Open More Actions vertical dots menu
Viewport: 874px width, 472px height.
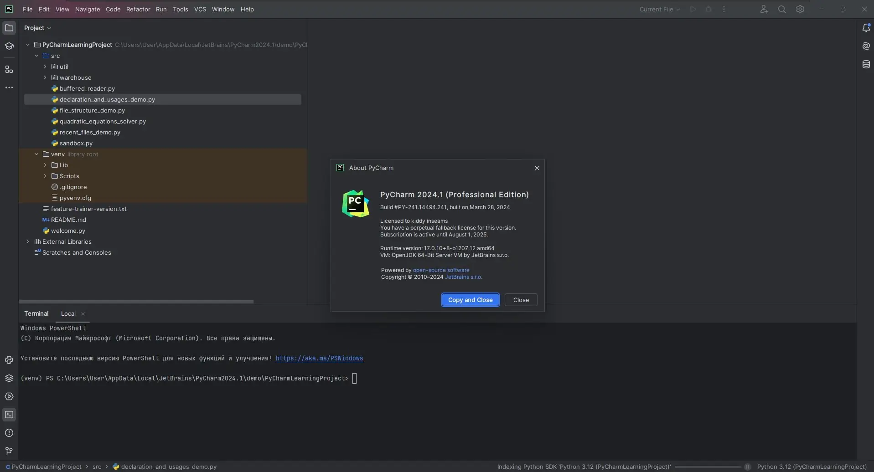click(724, 9)
